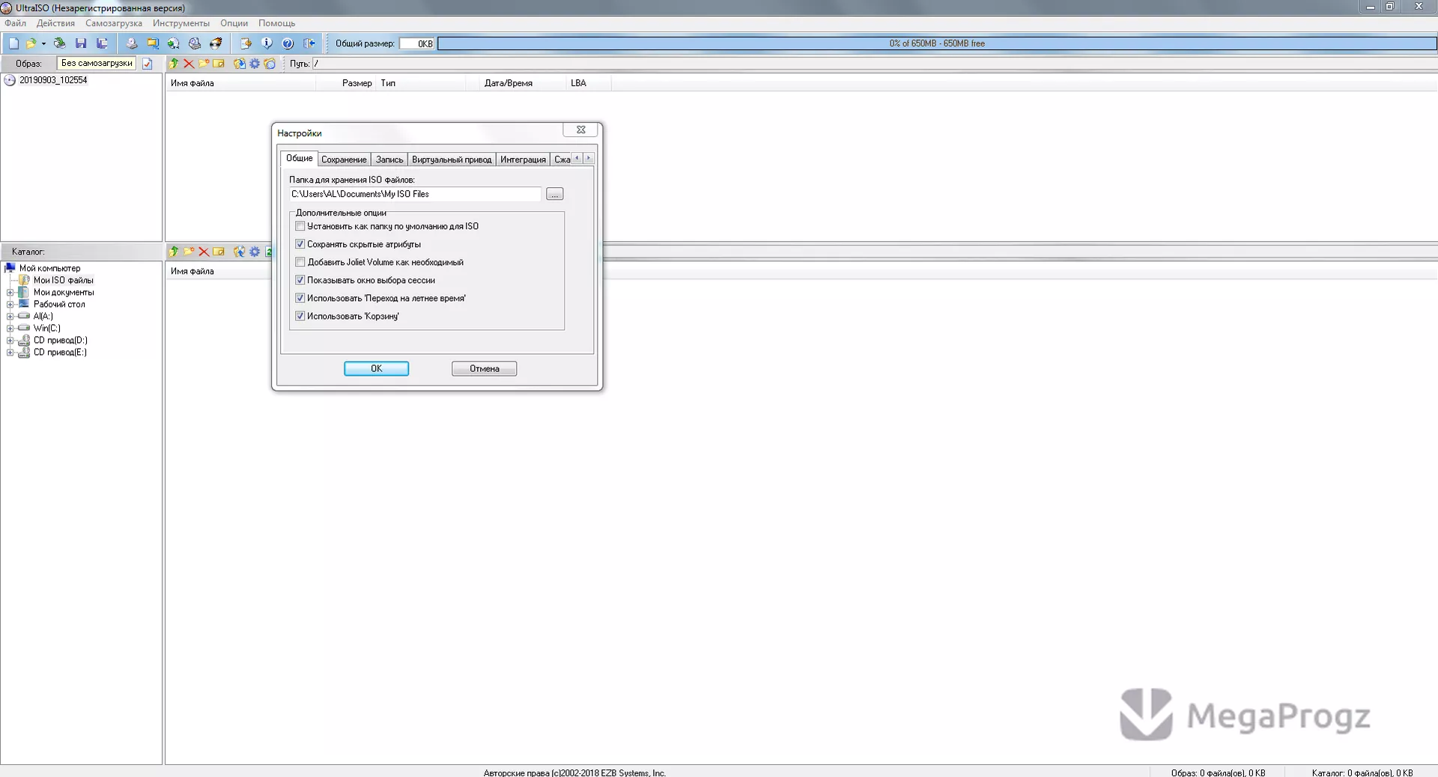Expand the 'CD привод(D:)' node
1438x777 pixels.
click(x=10, y=341)
